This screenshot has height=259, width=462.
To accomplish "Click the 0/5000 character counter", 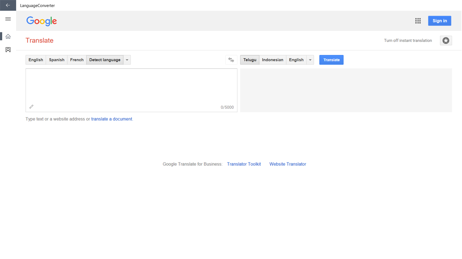I will coord(227,107).
